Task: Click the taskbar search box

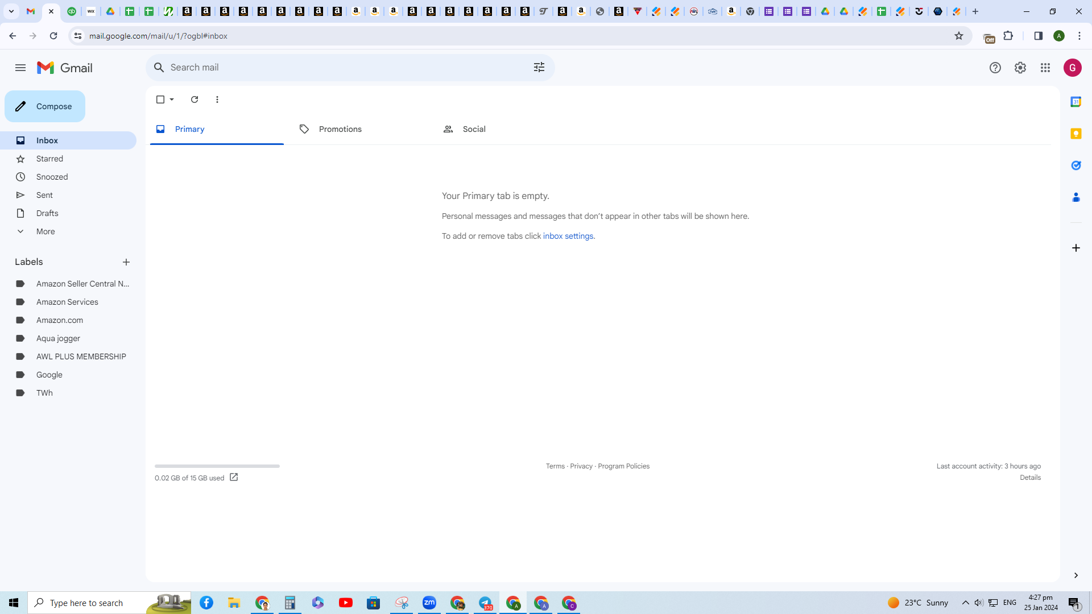Action: coord(109,603)
